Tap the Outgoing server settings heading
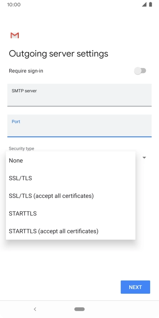159x318 pixels. tap(59, 54)
